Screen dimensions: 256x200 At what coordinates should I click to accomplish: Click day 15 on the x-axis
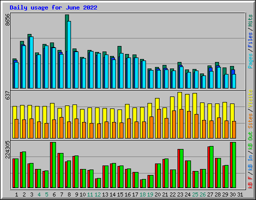coord(120,194)
